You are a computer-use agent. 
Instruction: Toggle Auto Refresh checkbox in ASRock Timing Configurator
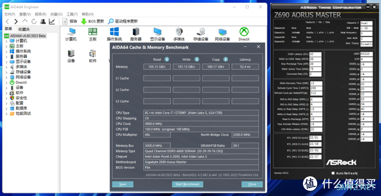(333, 173)
